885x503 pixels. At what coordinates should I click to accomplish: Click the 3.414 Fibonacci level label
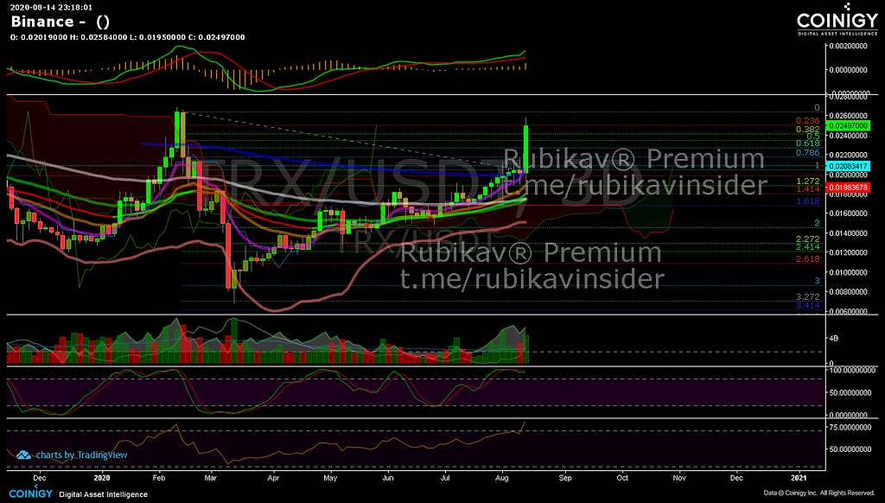(808, 305)
